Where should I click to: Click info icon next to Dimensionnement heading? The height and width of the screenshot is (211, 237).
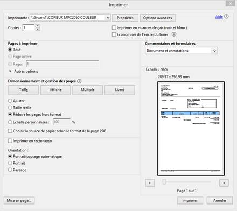(79, 81)
